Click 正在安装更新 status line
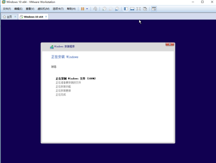The image size is (216, 163). [x=63, y=91]
